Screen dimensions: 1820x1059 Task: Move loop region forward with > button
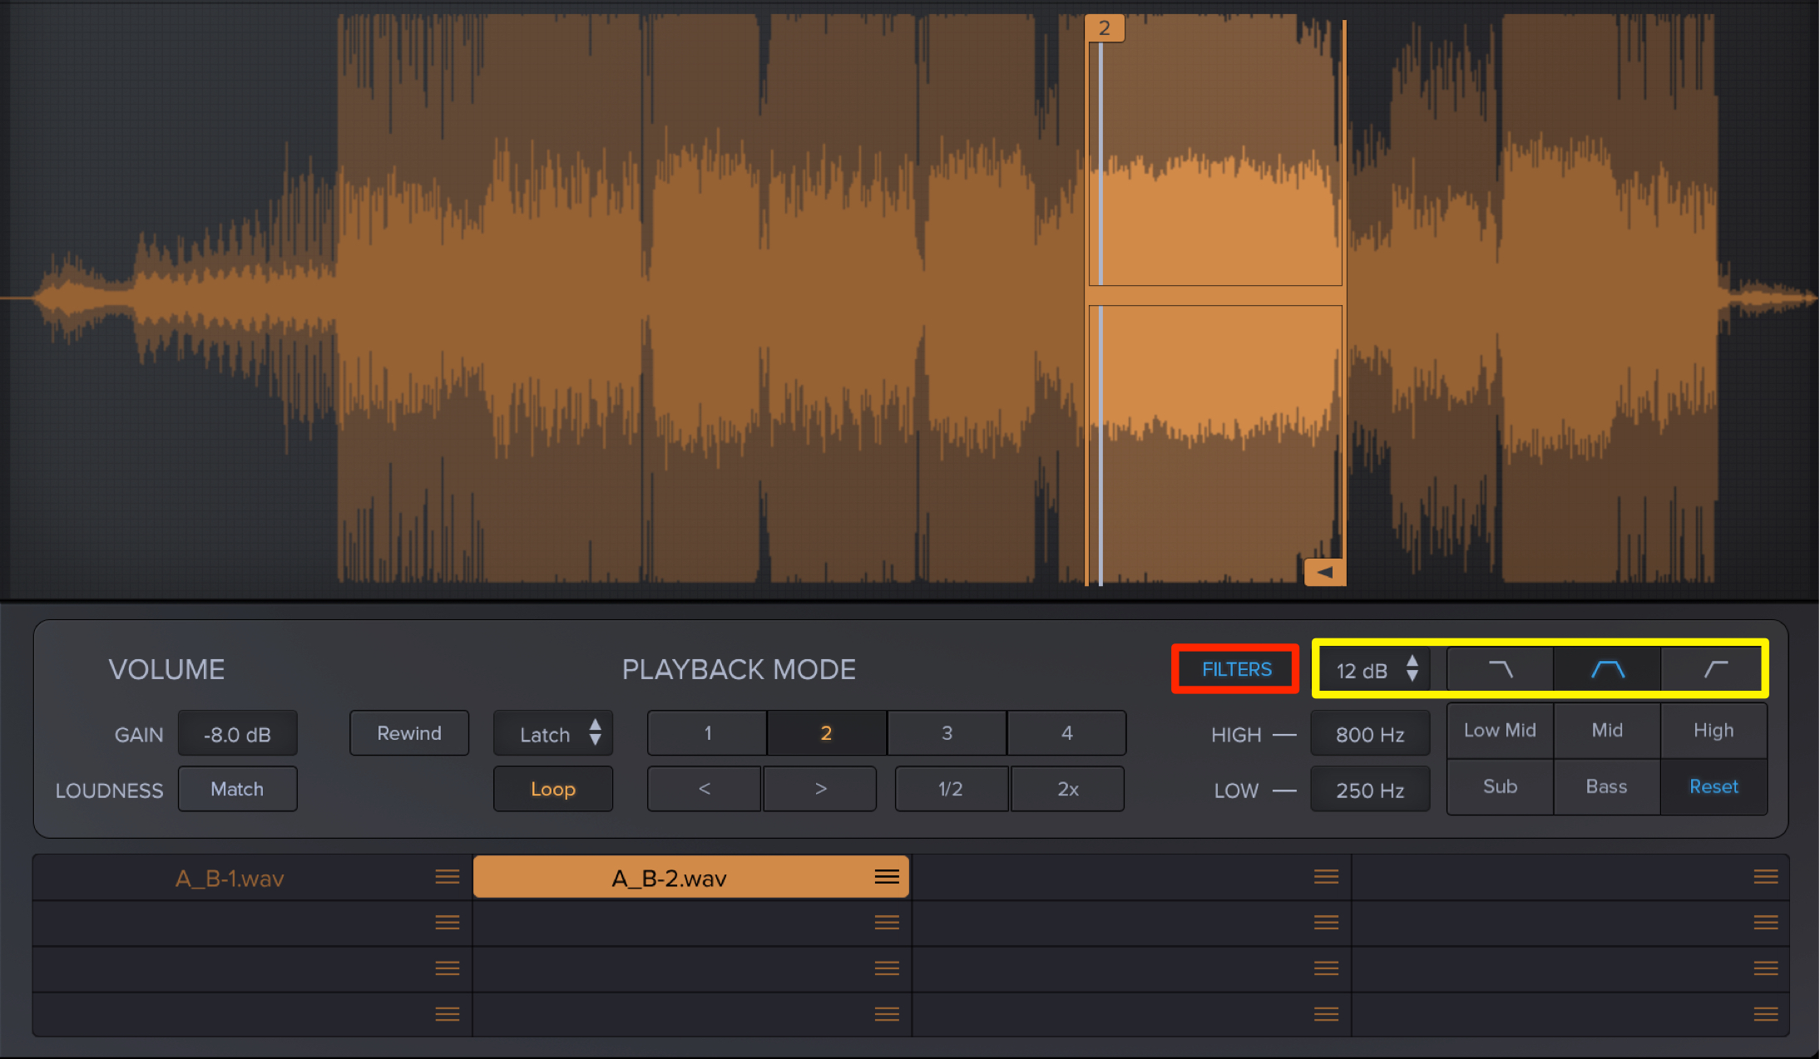pos(820,789)
